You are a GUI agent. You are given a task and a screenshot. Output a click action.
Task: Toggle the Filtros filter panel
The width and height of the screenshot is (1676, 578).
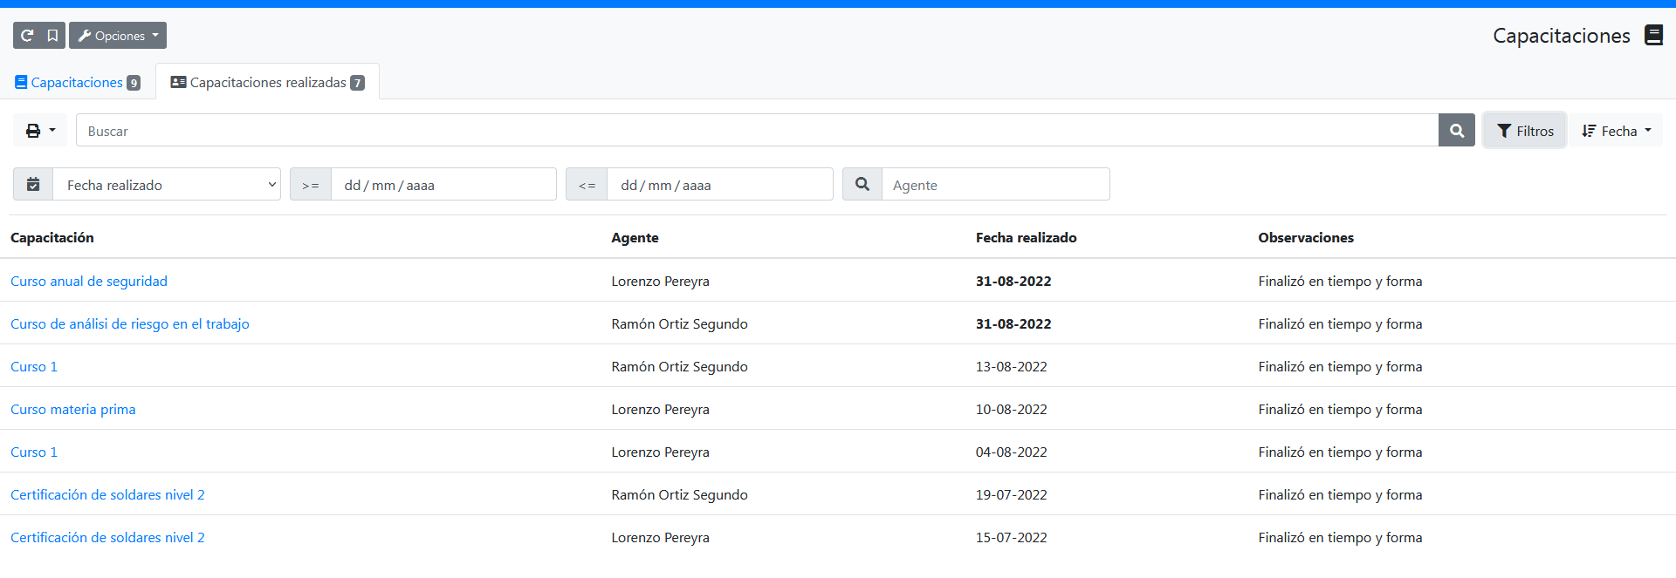point(1525,131)
